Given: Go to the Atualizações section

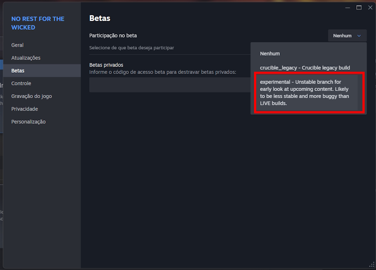Looking at the screenshot, I should click(x=26, y=58).
